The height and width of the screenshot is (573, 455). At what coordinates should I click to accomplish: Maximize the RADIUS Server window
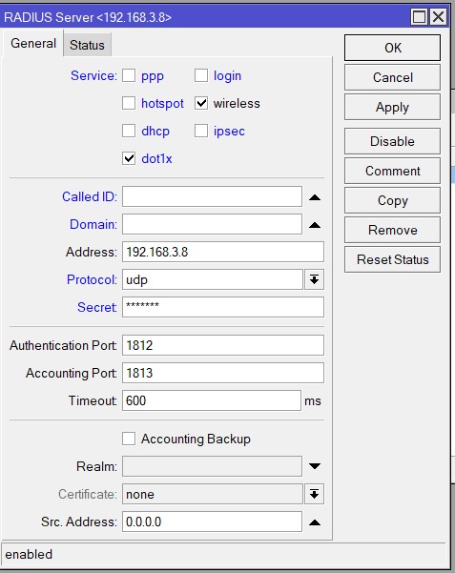pyautogui.click(x=419, y=17)
